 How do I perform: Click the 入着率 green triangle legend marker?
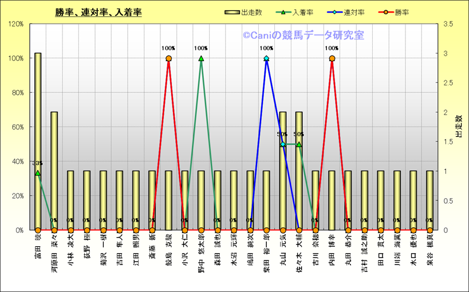(282, 12)
